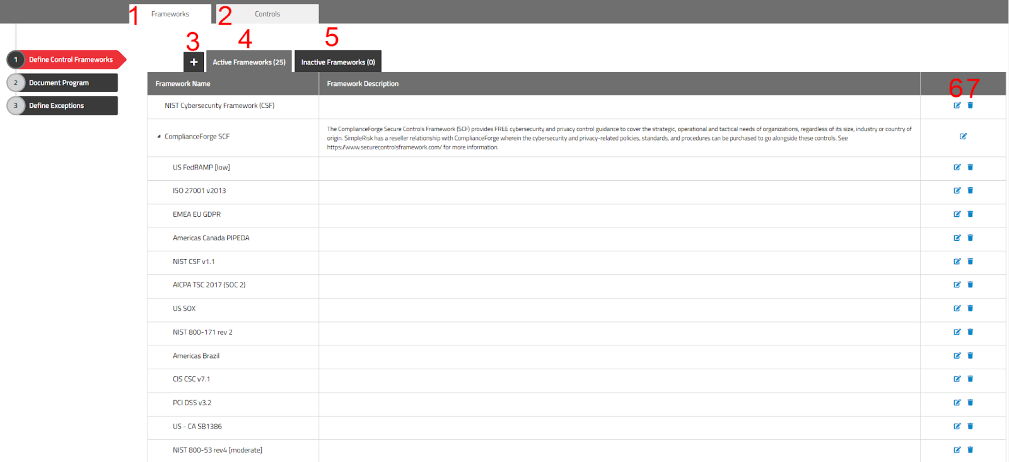Show Inactive Frameworks (0) tab

pos(338,62)
